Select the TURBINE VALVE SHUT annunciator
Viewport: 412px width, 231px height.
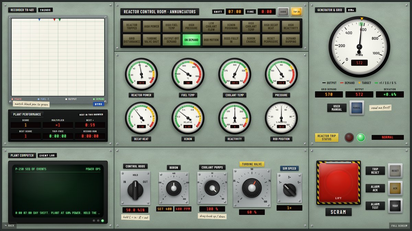(152, 40)
